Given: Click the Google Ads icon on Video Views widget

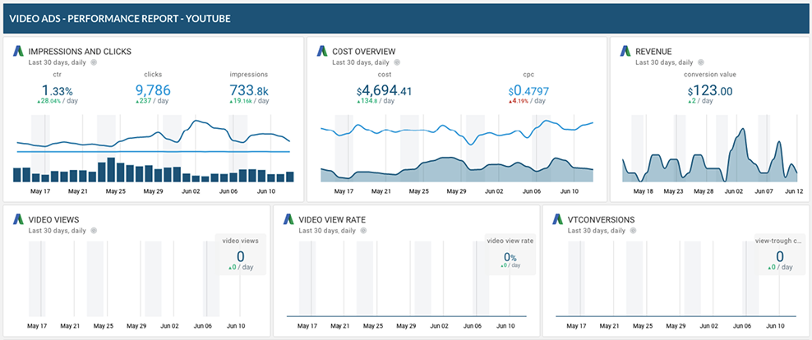Looking at the screenshot, I should point(18,220).
